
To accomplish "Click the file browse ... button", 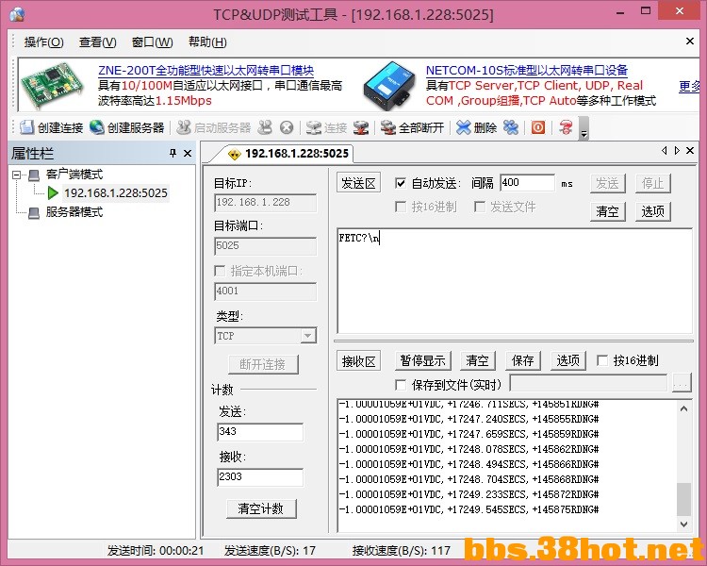I will tap(682, 384).
